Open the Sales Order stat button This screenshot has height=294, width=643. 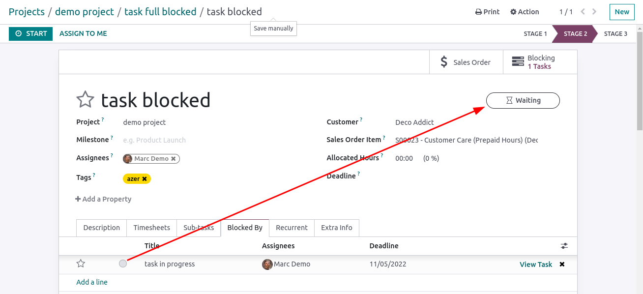[466, 62]
